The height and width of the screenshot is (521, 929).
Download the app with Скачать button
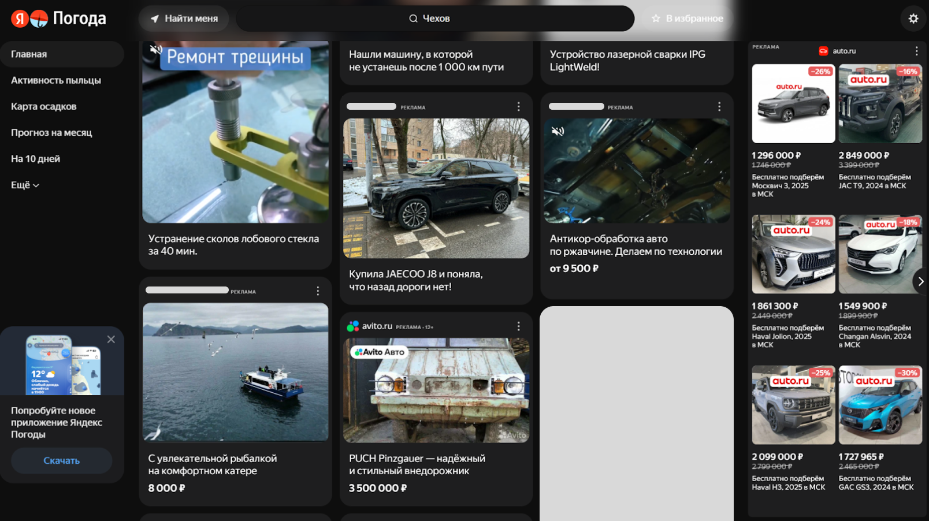pos(62,460)
